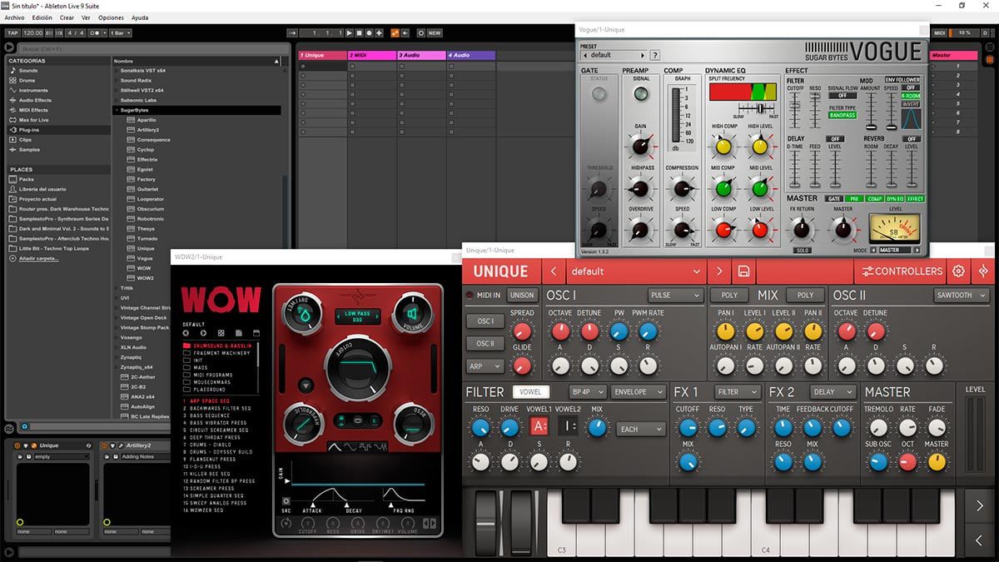Screen dimensions: 999x562
Task: Select the Audio Effects category
Action: click(x=35, y=101)
